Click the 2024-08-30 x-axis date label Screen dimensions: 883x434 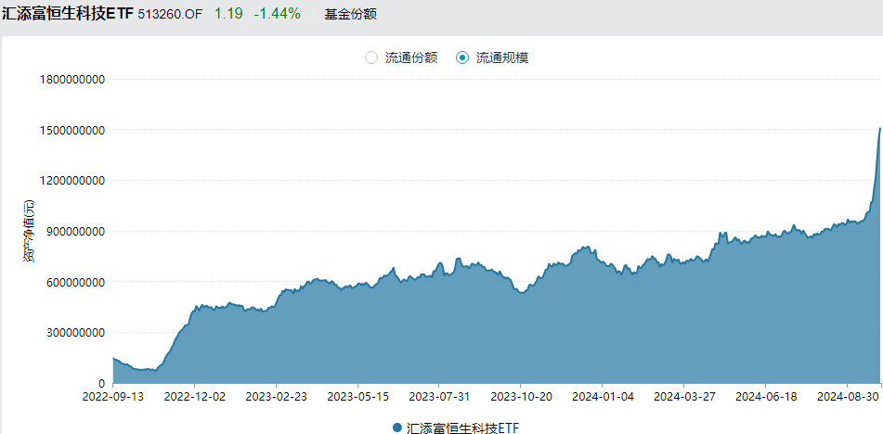pos(847,396)
